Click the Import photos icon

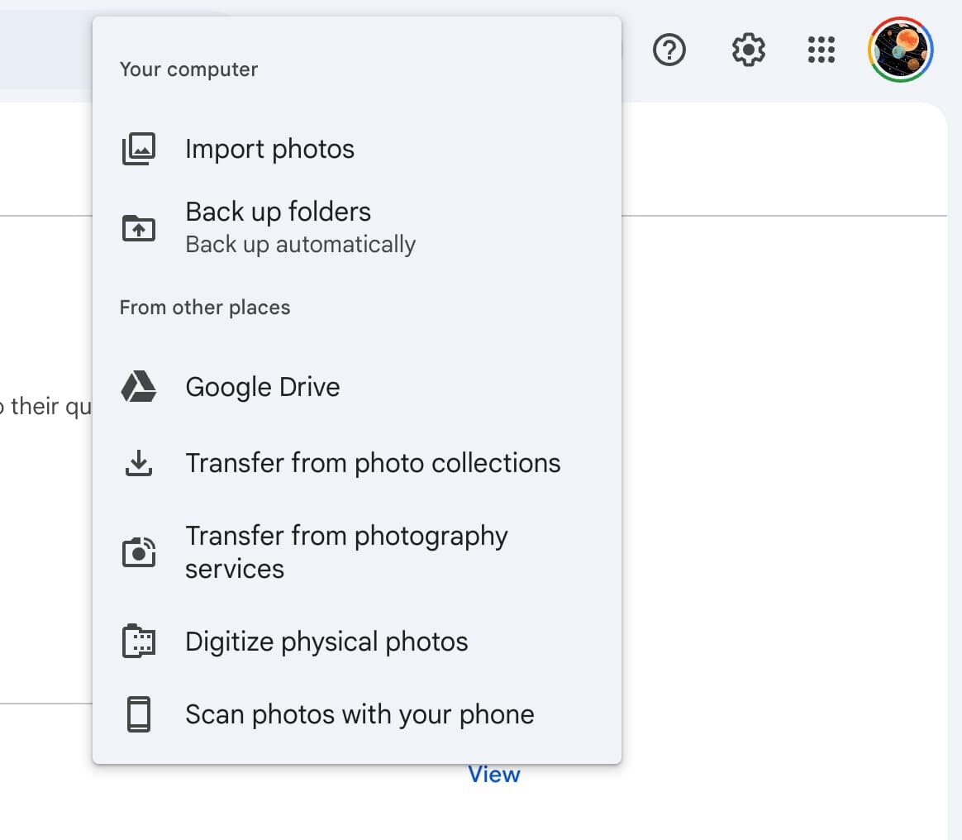tap(139, 148)
